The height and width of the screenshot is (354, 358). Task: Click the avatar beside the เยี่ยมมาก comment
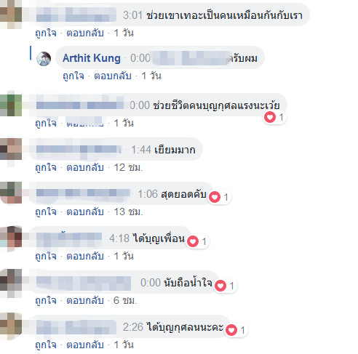[11, 149]
